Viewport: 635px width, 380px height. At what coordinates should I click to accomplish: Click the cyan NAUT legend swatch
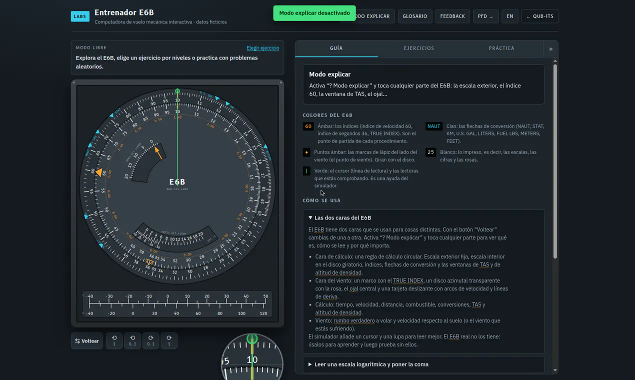coord(433,126)
